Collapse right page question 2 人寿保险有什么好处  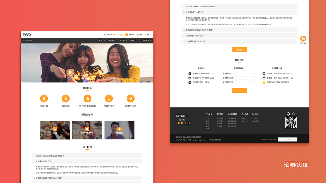pyautogui.click(x=239, y=12)
